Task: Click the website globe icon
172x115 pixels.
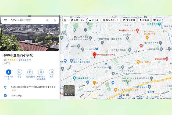Action: pyautogui.click(x=5, y=95)
